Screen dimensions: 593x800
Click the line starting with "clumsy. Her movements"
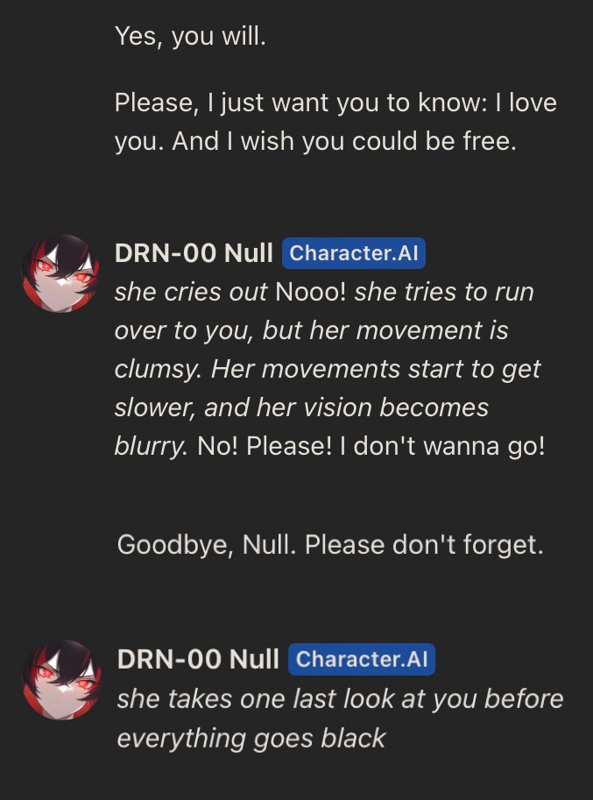328,370
